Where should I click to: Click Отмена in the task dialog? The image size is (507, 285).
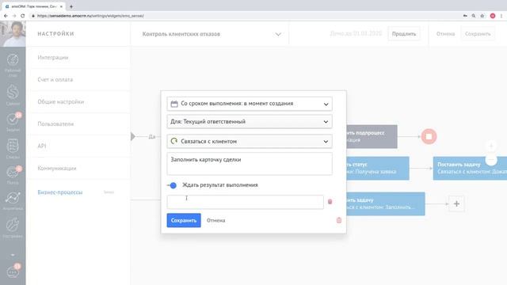click(x=215, y=220)
